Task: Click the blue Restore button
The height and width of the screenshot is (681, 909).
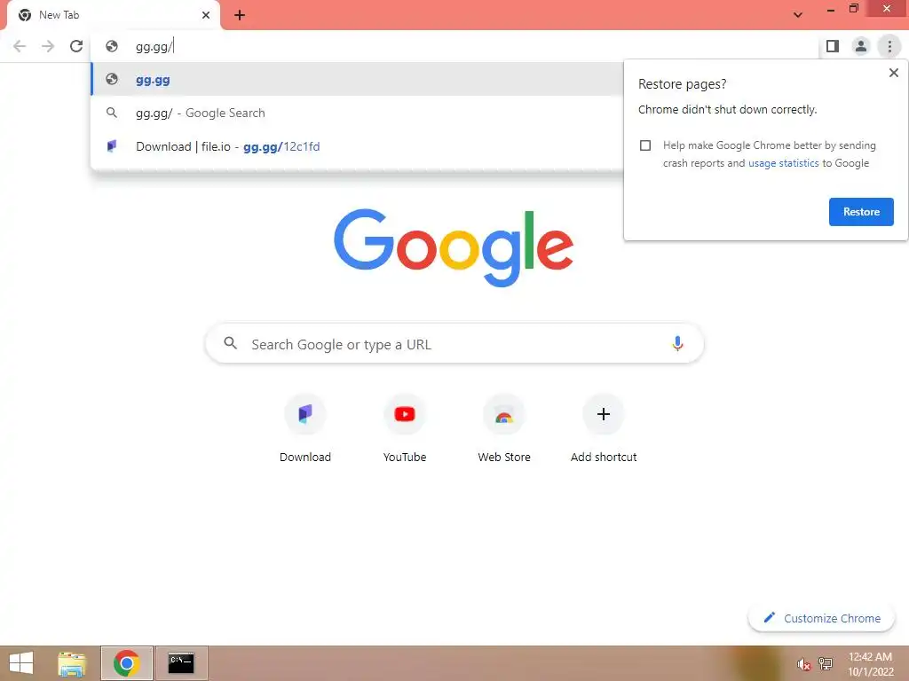Action: click(x=861, y=212)
